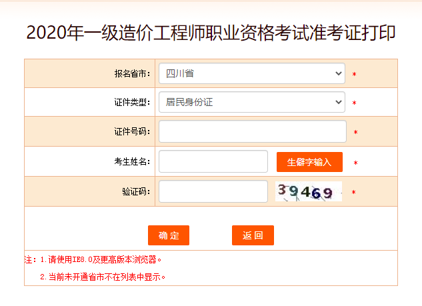Select the 验证码 captcha entry field
422x306 pixels.
coord(213,191)
